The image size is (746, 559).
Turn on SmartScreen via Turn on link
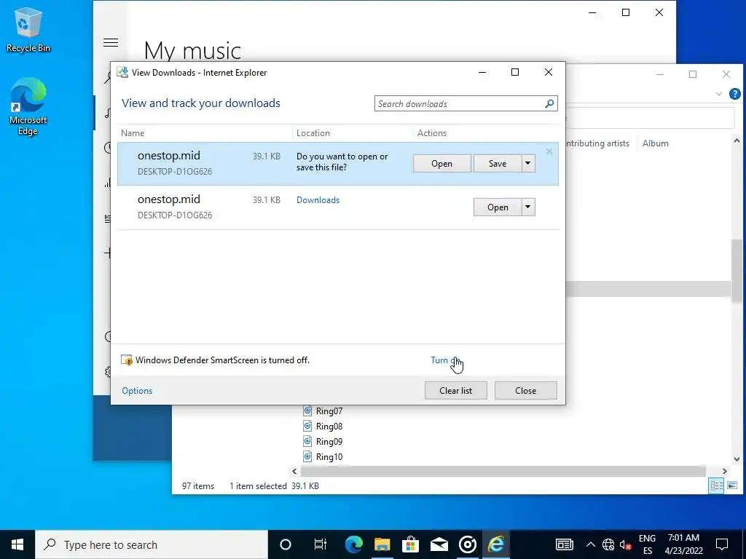pos(444,360)
